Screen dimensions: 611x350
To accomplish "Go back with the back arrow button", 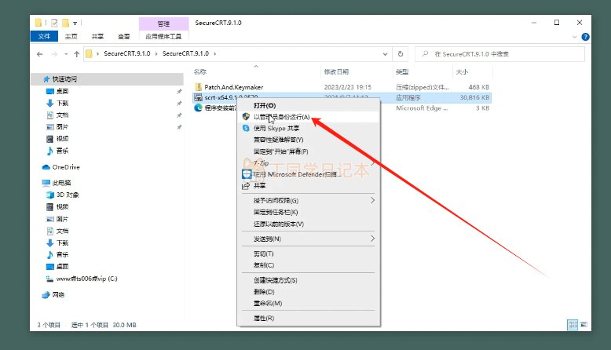I will [39, 54].
